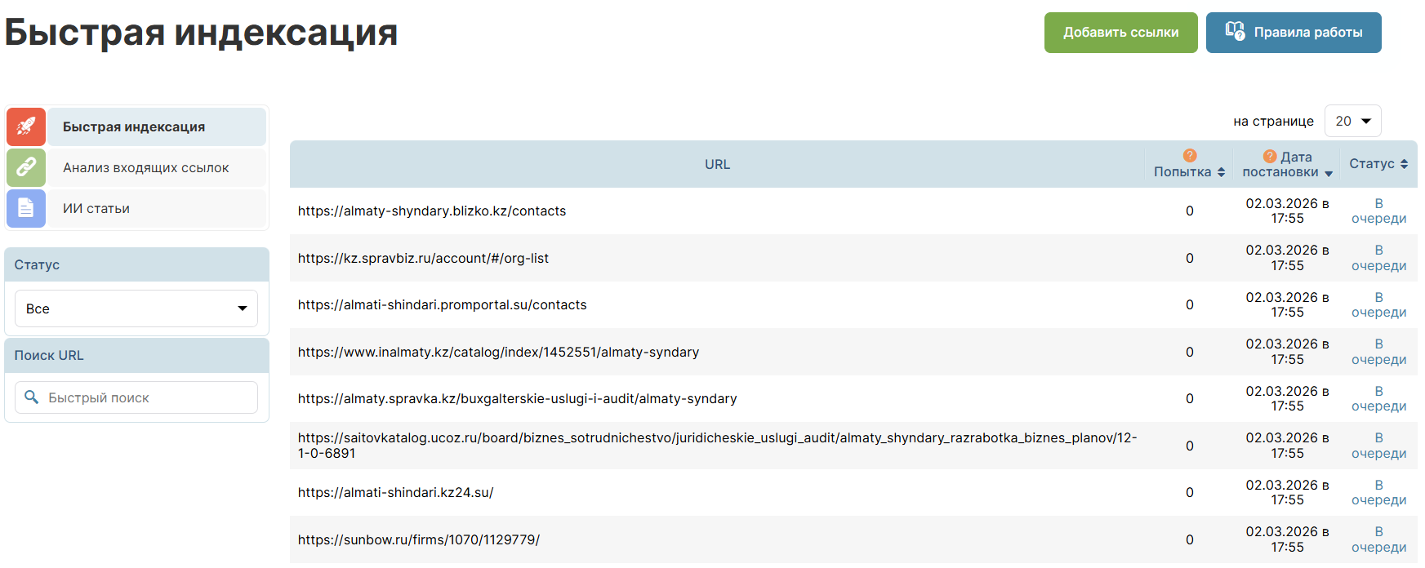The height and width of the screenshot is (568, 1425).
Task: Click the red rocket icon in sidebar
Action: (x=26, y=126)
